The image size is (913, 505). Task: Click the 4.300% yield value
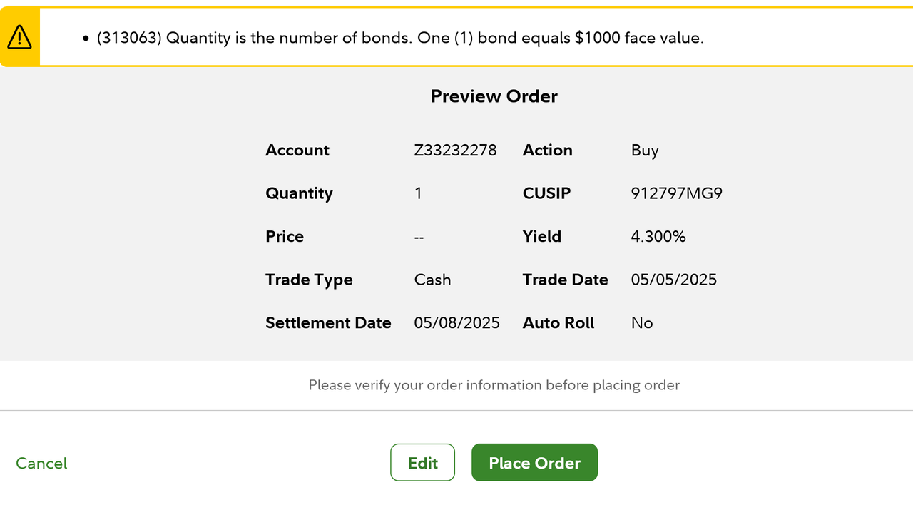tap(658, 237)
